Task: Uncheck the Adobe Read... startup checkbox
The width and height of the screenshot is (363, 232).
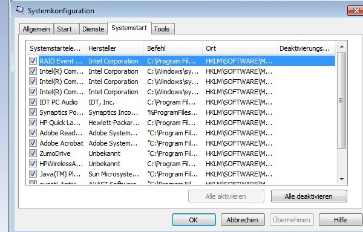Action: tap(33, 133)
